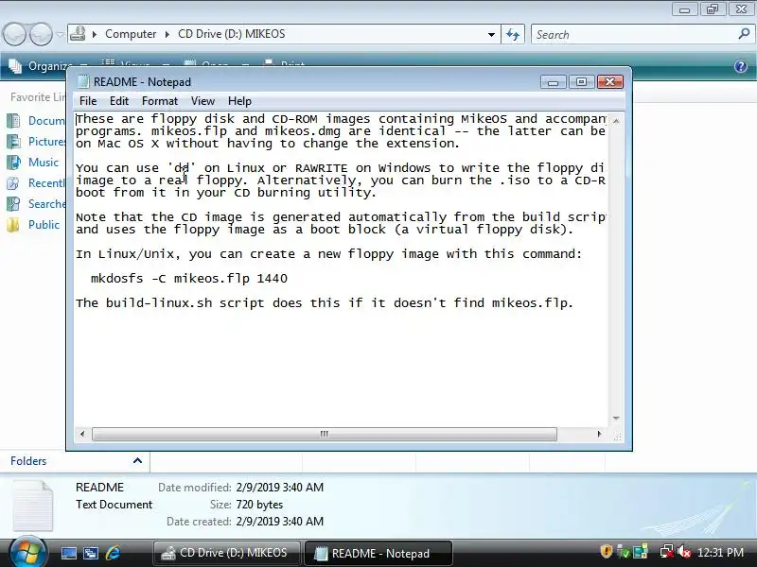This screenshot has width=757, height=567.
Task: Click the Music folder icon in sidebar
Action: (13, 162)
